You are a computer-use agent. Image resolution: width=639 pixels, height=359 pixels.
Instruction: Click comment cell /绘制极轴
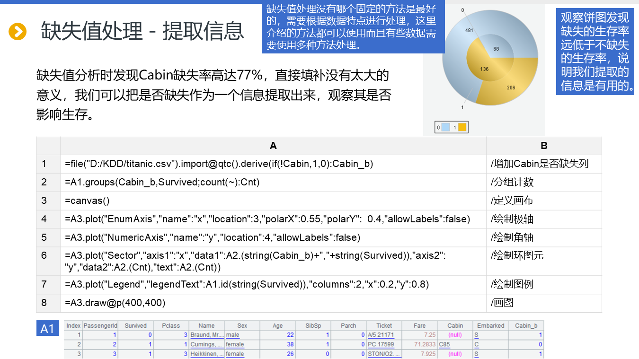544,219
